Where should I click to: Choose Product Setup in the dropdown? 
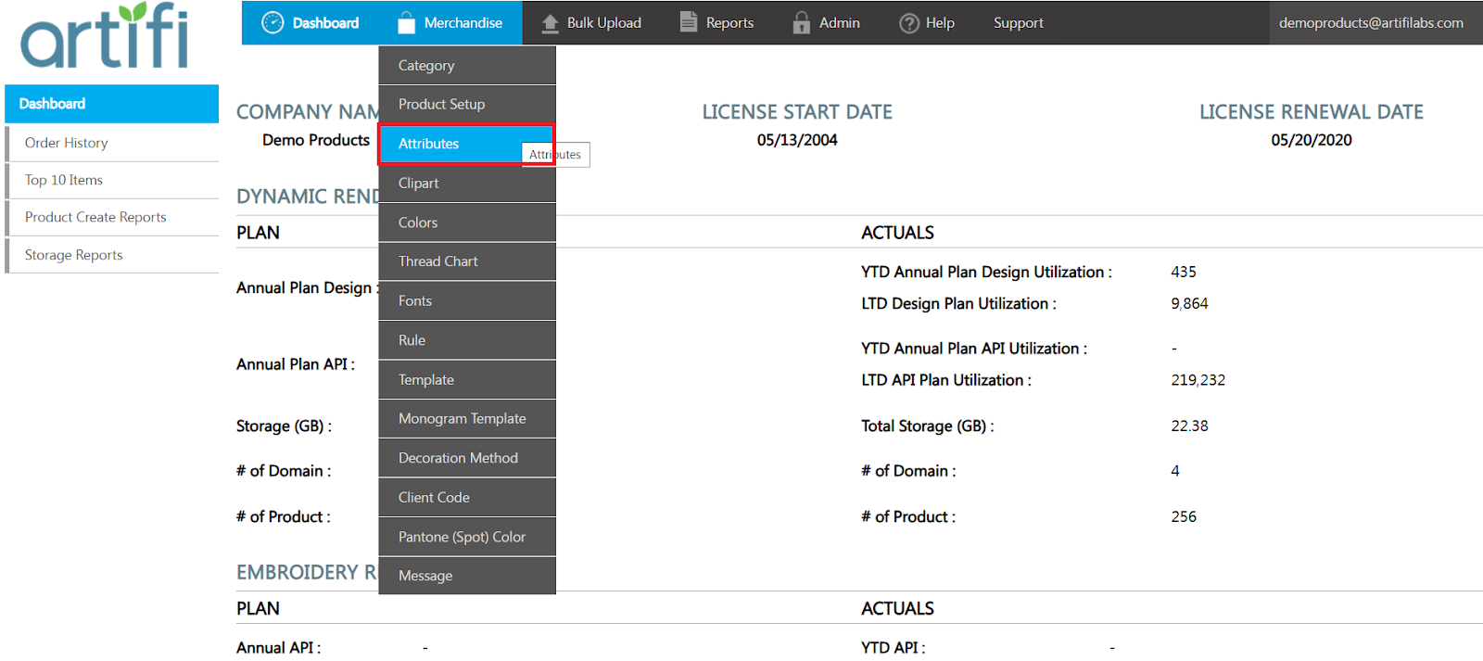(467, 105)
